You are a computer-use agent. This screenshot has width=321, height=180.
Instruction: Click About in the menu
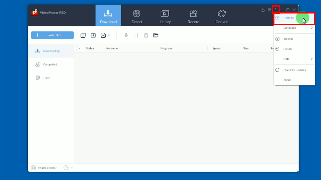click(x=294, y=80)
